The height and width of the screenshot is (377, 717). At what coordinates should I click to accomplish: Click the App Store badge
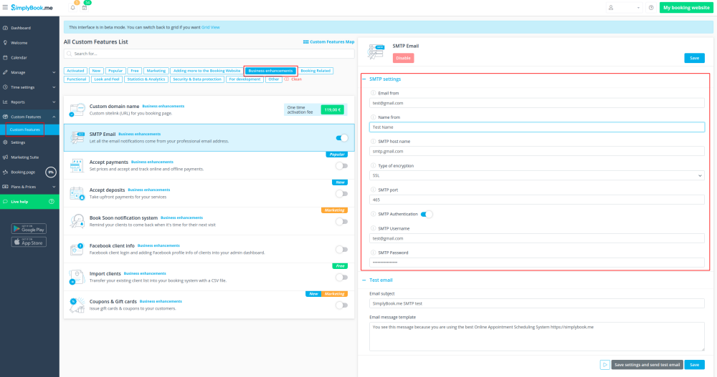[x=29, y=242]
